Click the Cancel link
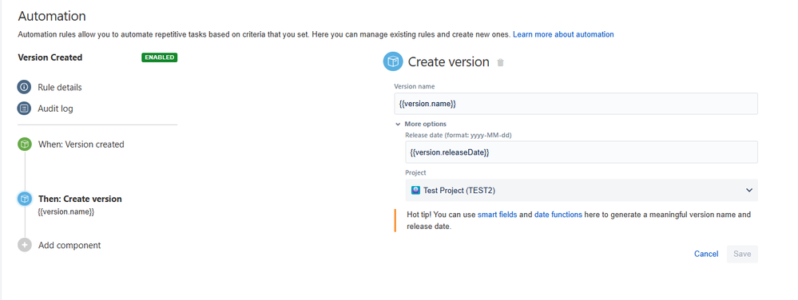Image resolution: width=798 pixels, height=300 pixels. tap(706, 254)
